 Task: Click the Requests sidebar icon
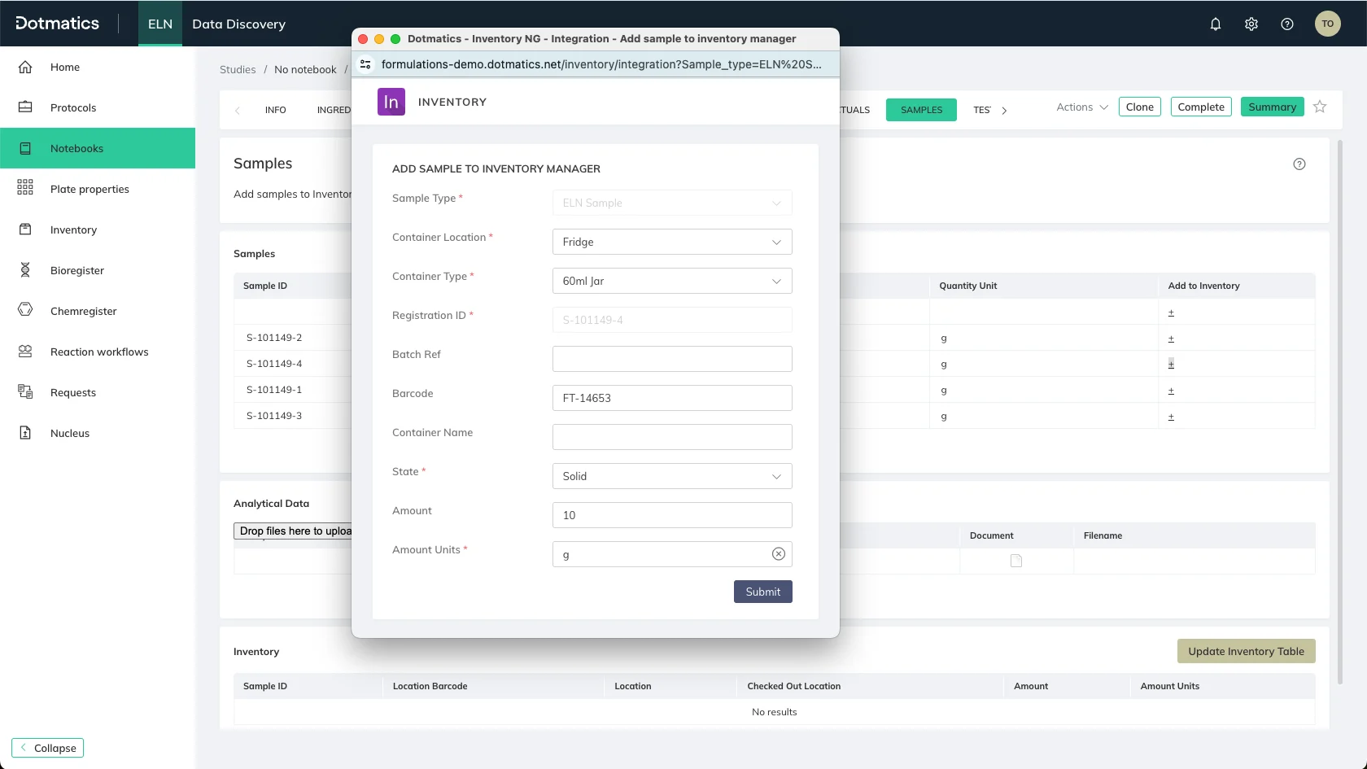click(25, 392)
